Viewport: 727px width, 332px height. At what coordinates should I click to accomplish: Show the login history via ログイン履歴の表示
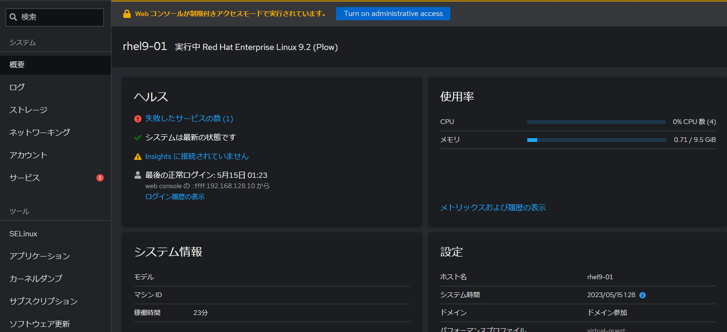click(x=175, y=196)
